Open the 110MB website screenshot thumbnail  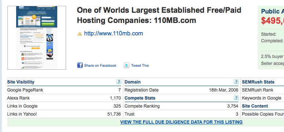pos(37,38)
